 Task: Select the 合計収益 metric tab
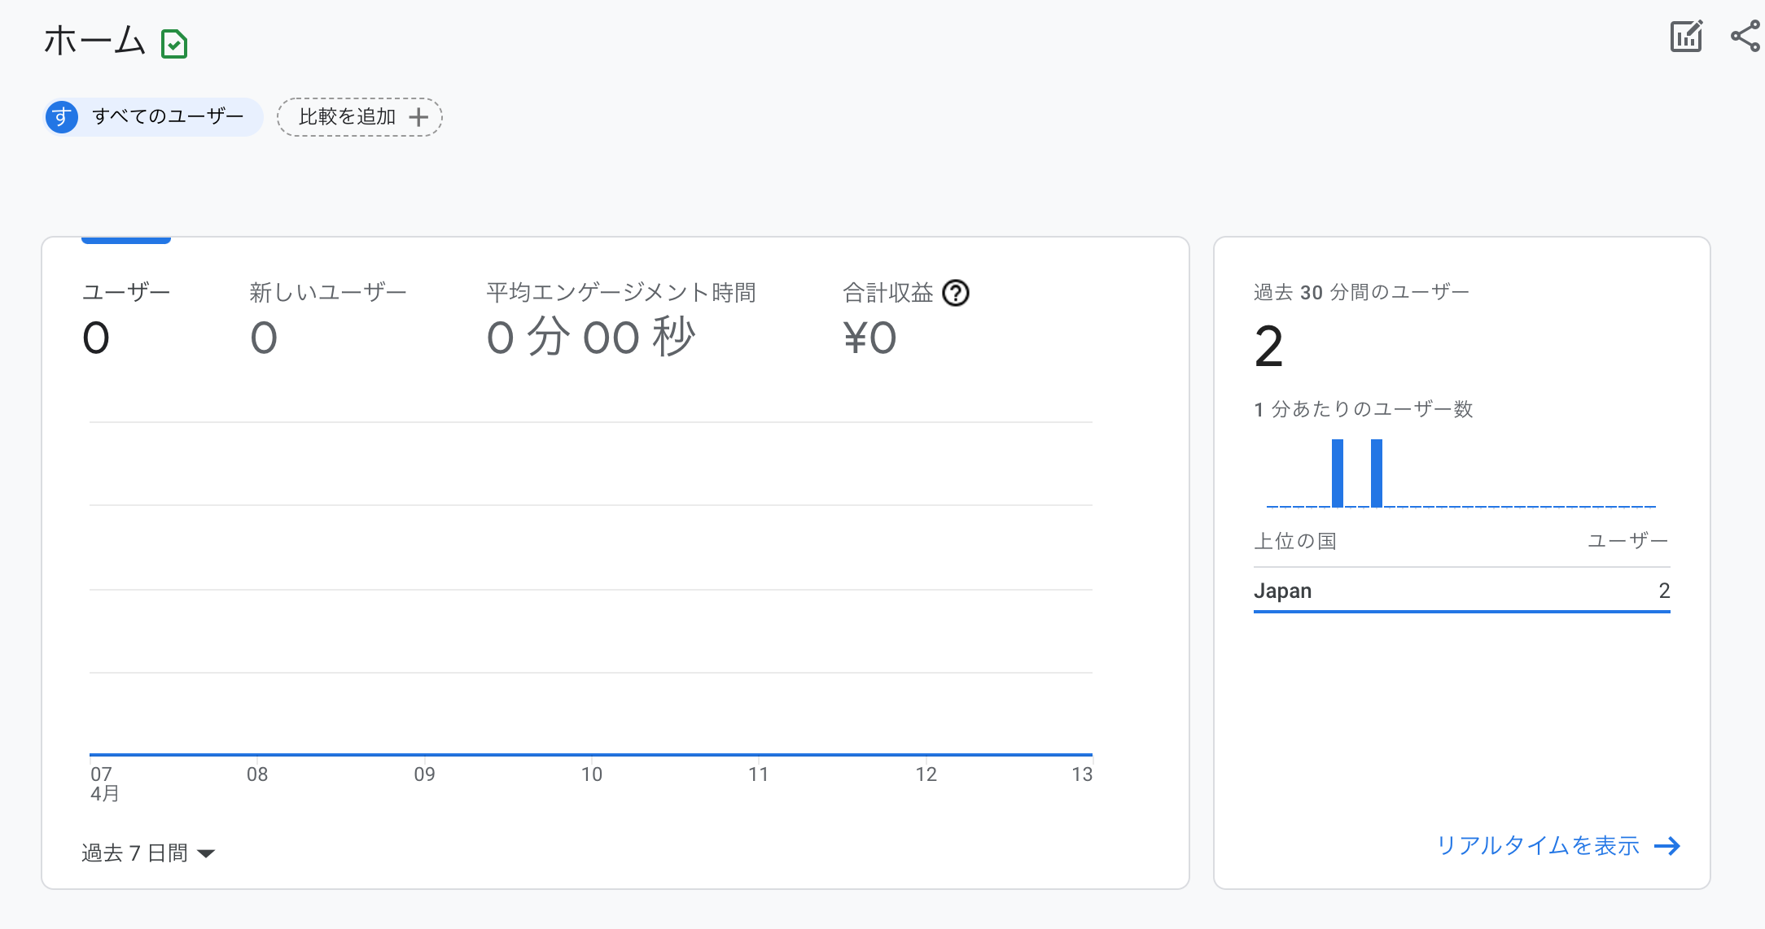887,319
